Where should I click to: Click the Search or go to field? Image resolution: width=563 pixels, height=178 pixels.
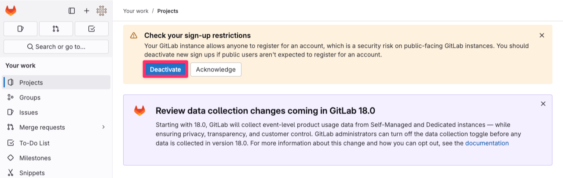56,46
